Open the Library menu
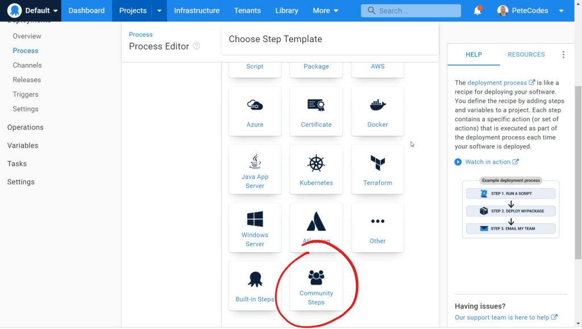582x329 pixels. point(286,11)
